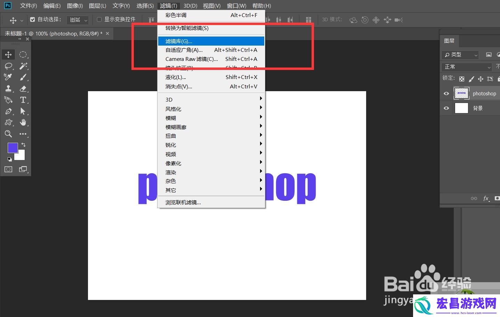This screenshot has height=317, width=500.
Task: Choose 液化(L)... from the filter menu
Action: click(211, 77)
